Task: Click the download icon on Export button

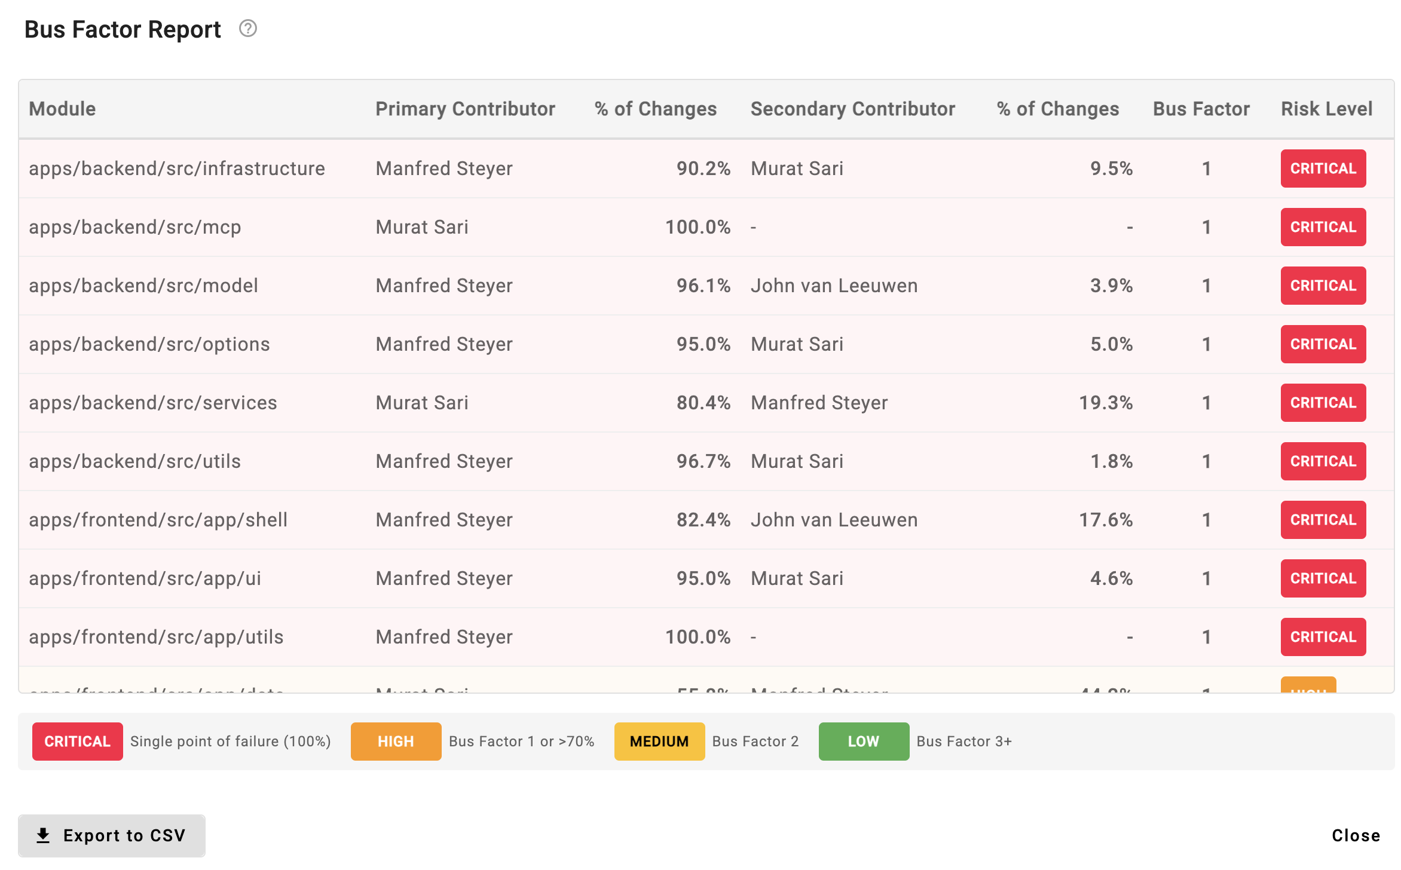Action: click(x=43, y=835)
